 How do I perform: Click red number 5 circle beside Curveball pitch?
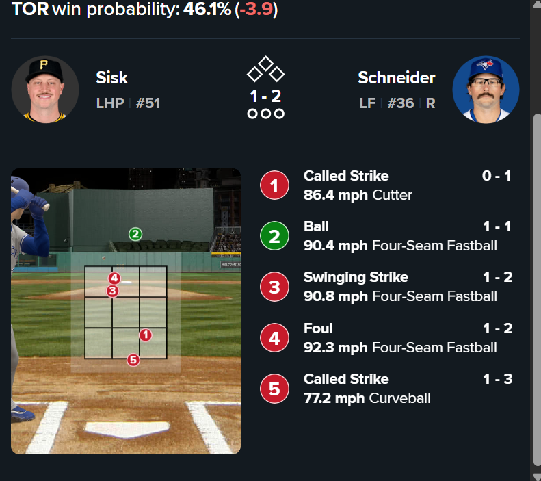[274, 389]
